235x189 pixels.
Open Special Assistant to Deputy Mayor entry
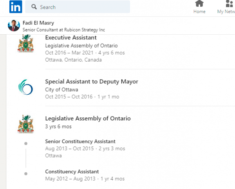click(92, 81)
